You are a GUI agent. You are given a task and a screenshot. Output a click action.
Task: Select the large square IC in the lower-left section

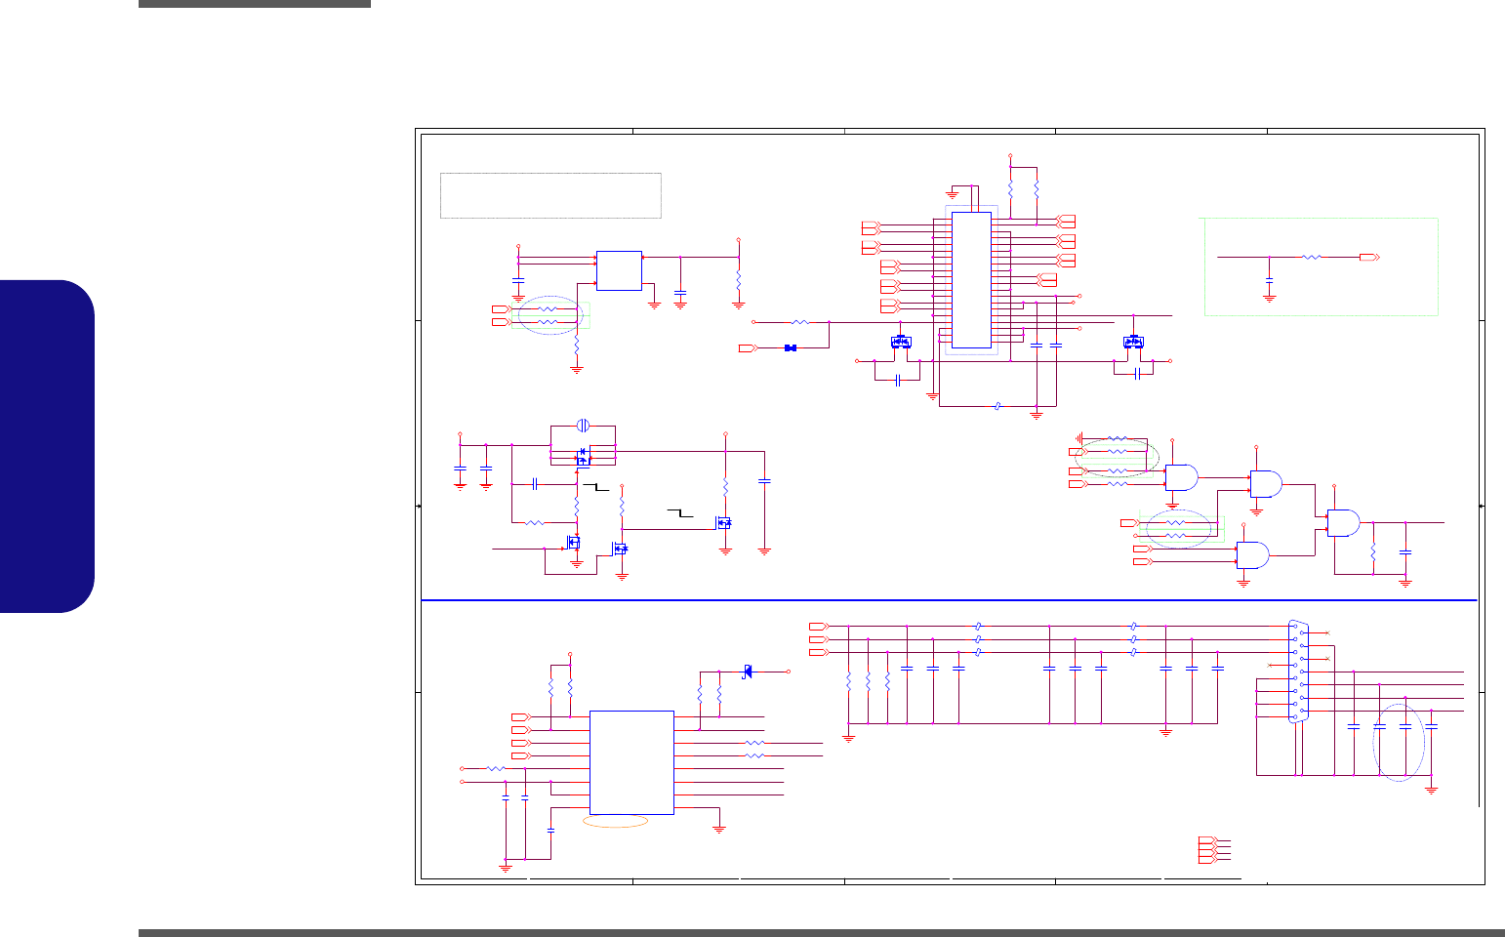[631, 762]
